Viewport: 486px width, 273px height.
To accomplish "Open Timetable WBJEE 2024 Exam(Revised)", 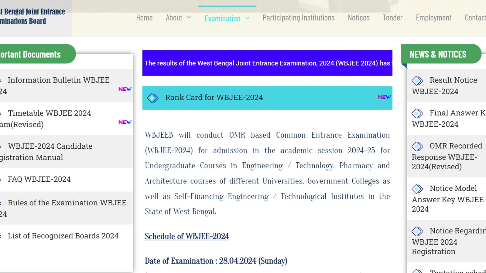I will coord(46,119).
